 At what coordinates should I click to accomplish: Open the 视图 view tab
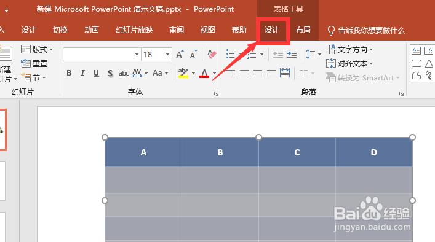click(208, 30)
